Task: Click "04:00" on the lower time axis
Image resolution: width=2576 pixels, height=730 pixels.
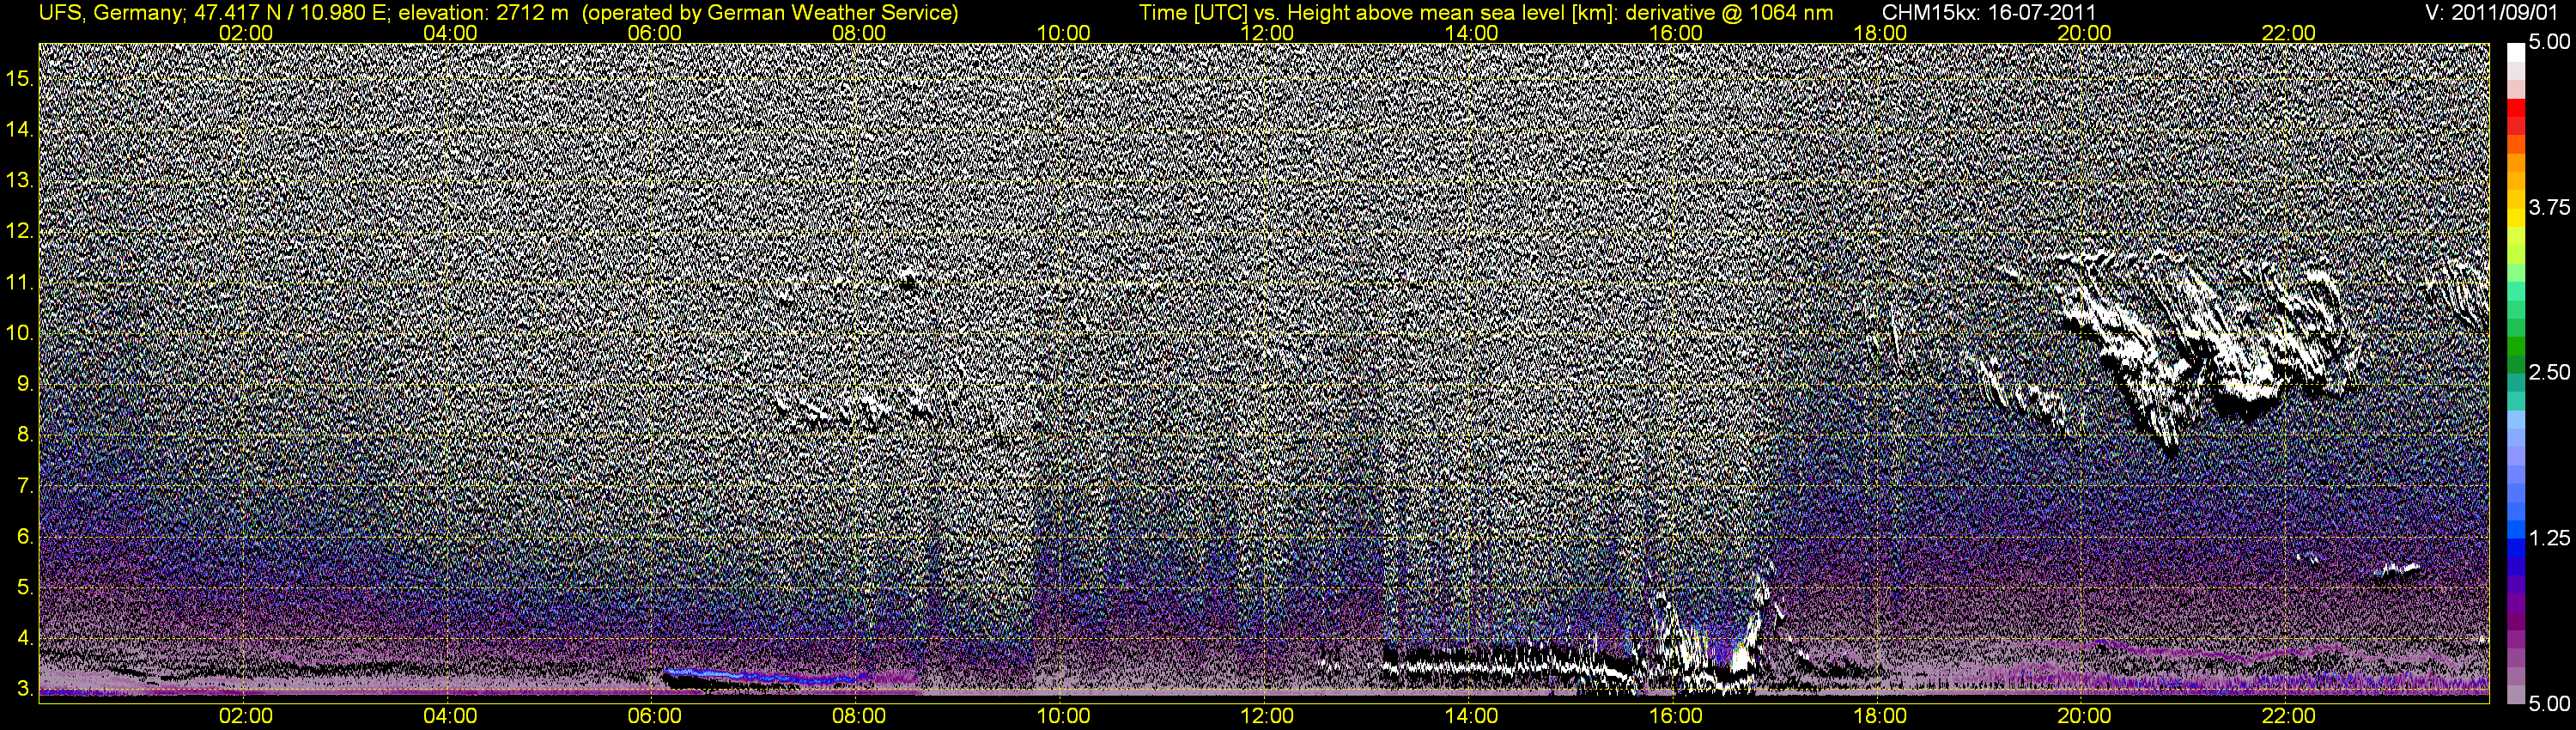Action: (x=450, y=717)
